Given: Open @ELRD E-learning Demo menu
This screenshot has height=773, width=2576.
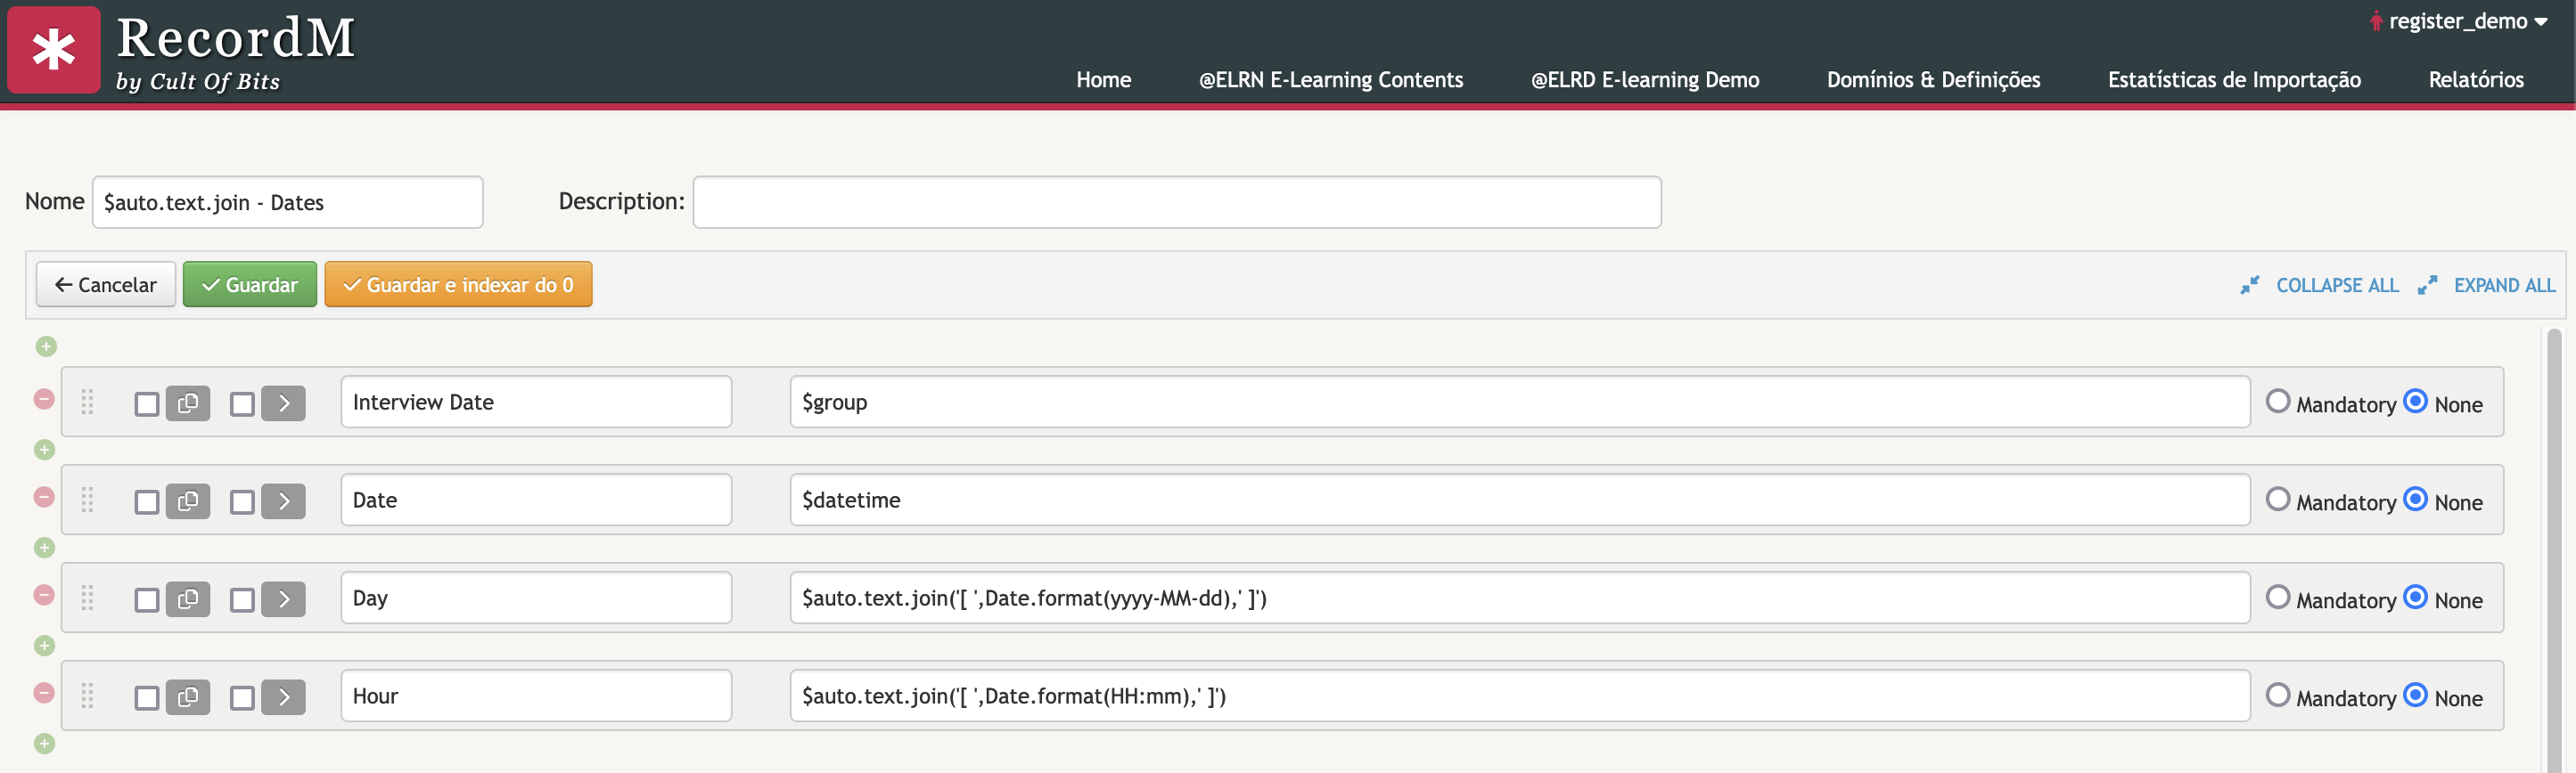Looking at the screenshot, I should (x=1645, y=80).
